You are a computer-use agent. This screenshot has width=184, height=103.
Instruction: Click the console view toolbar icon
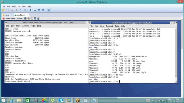[x=49, y=10]
